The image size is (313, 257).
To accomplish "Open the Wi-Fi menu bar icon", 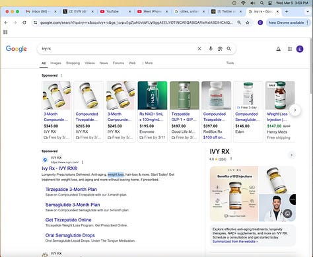I will (243, 3).
